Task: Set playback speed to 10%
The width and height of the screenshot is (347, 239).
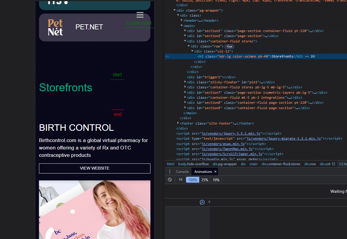Action: tap(216, 179)
